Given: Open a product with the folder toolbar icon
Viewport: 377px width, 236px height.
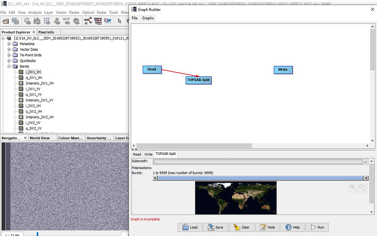Looking at the screenshot, I should pos(5,21).
